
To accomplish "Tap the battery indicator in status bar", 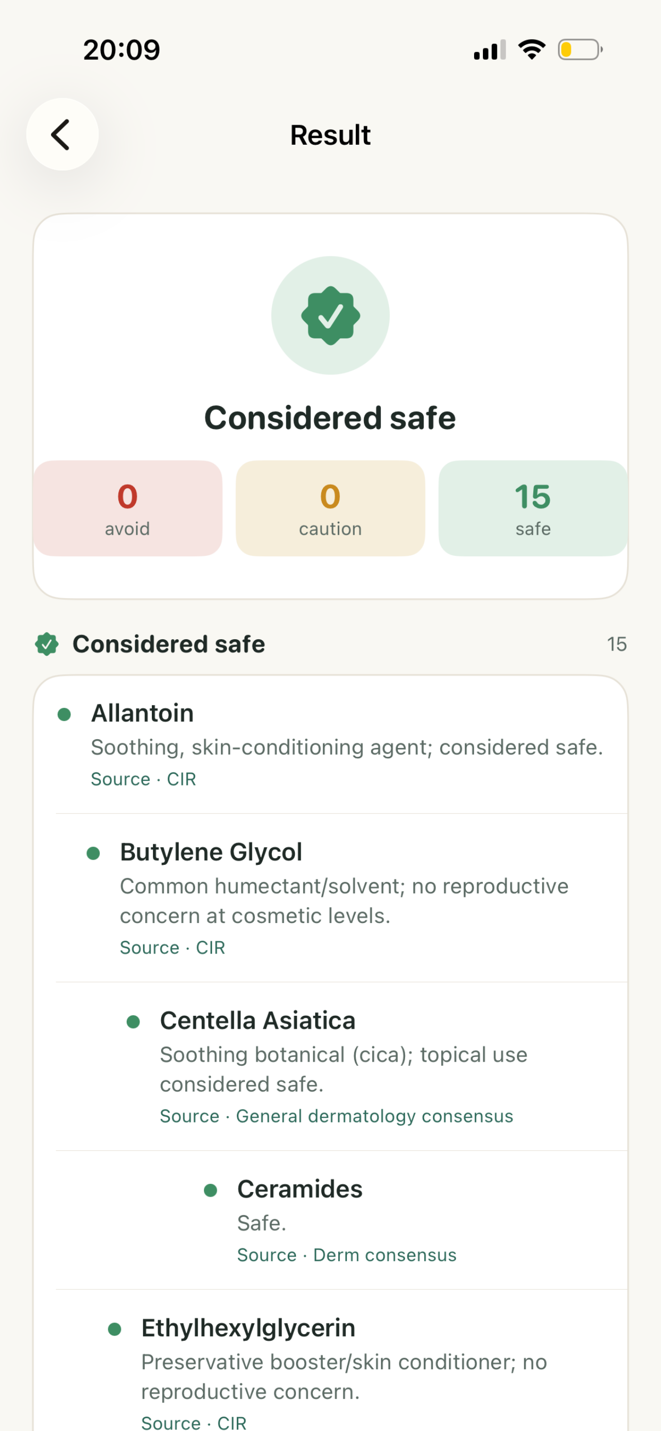I will (580, 50).
